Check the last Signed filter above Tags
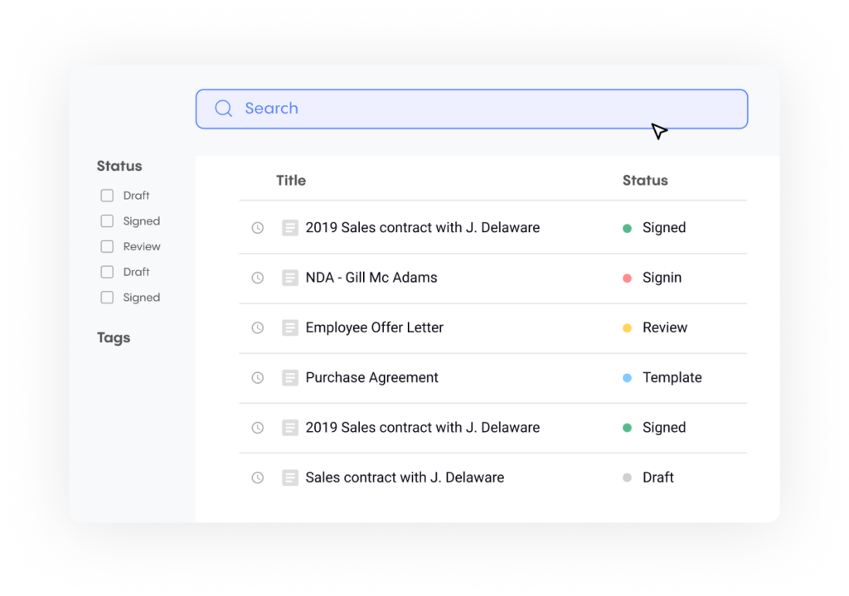The image size is (849, 596). click(107, 298)
